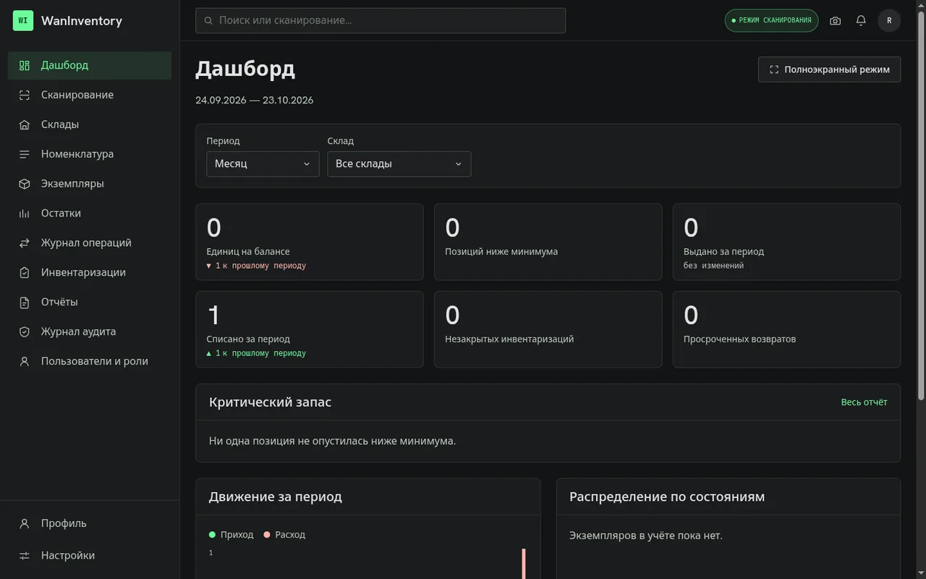Click the Настройки sliders icon

click(25, 556)
